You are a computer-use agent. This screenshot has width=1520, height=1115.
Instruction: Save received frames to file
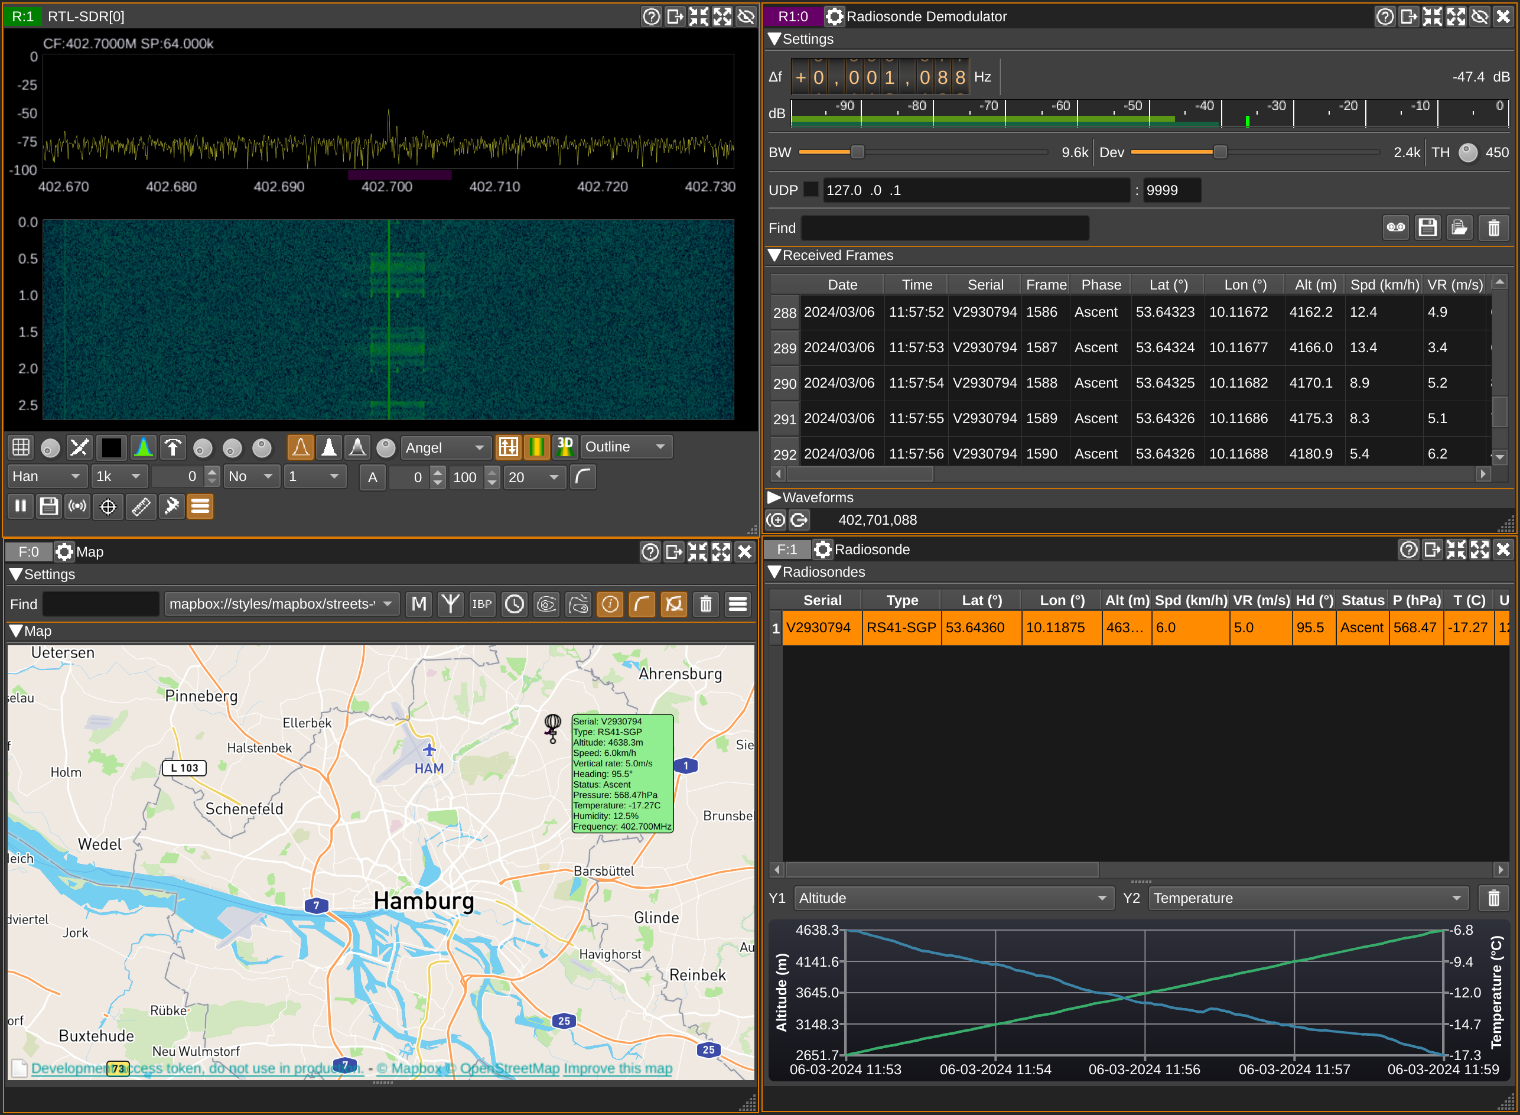point(1427,227)
